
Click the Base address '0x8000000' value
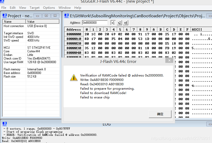coord(34,73)
